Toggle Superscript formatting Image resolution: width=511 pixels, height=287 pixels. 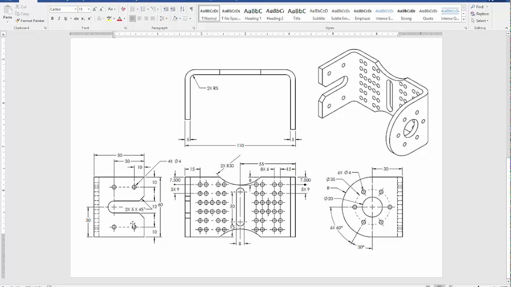click(89, 19)
